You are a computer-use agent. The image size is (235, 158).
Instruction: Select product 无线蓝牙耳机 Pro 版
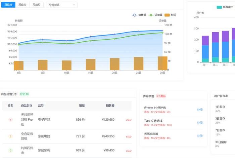(x=27, y=120)
